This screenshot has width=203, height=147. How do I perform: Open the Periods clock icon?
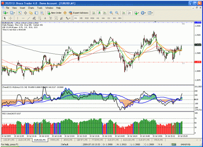[x=143, y=13]
